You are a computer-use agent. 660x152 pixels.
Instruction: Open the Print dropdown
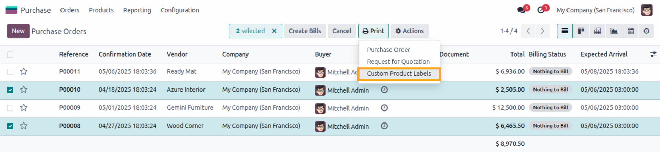coord(373,31)
